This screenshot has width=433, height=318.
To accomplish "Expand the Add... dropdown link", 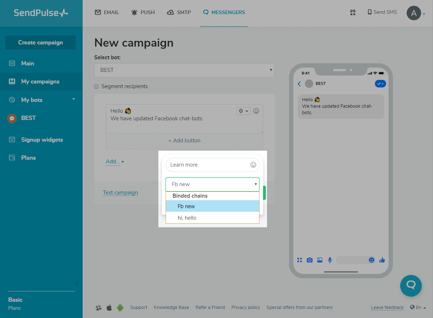I will click(x=115, y=162).
